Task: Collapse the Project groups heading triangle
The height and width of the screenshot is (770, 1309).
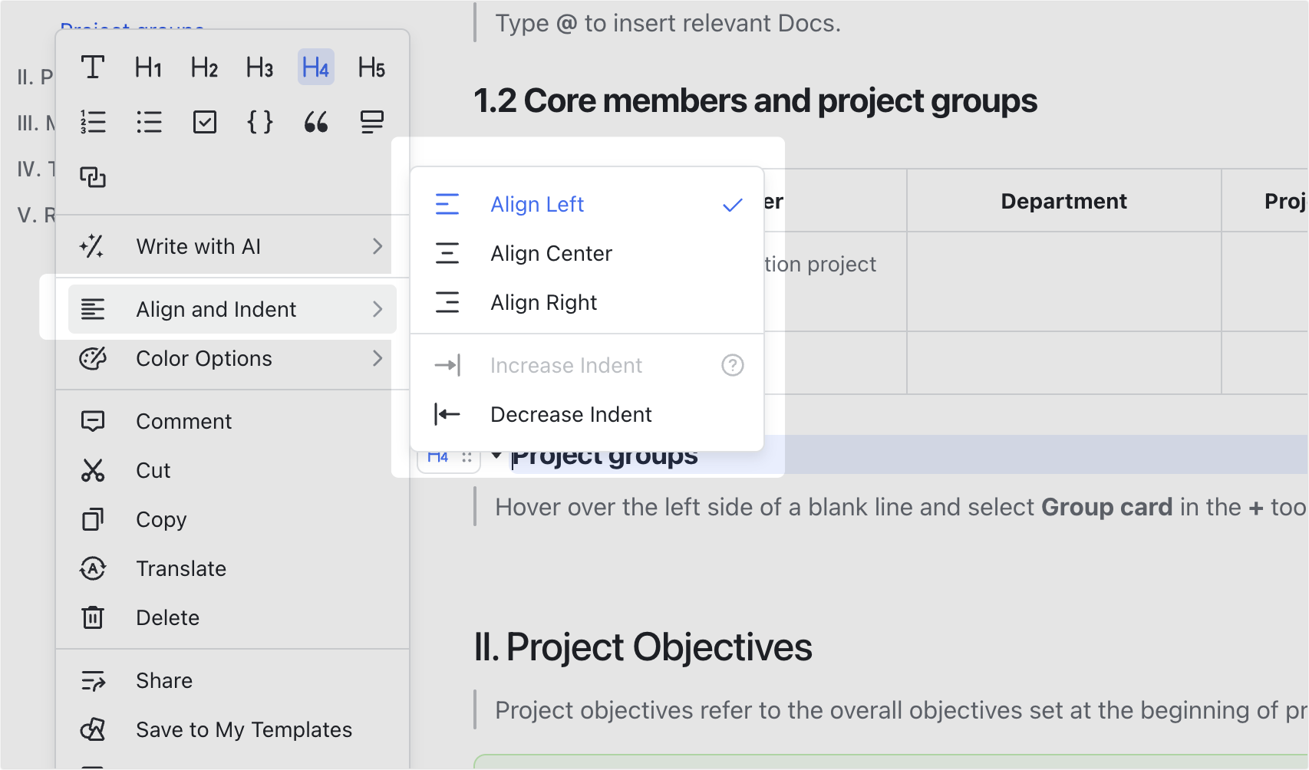Action: click(496, 456)
